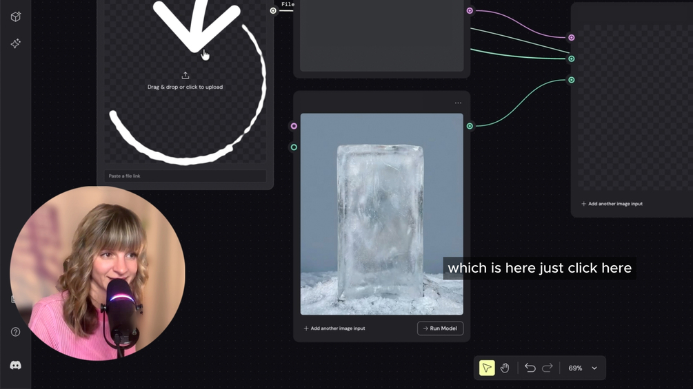The width and height of the screenshot is (693, 389).
Task: Open the sparkle AI tools icon
Action: [x=16, y=43]
